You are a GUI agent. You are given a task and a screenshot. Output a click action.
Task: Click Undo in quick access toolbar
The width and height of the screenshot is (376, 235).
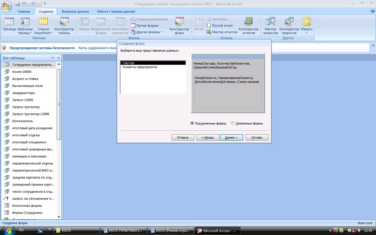tap(24, 4)
